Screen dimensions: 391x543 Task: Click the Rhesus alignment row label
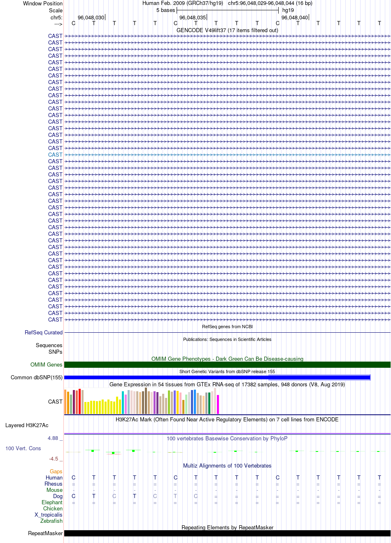click(54, 484)
